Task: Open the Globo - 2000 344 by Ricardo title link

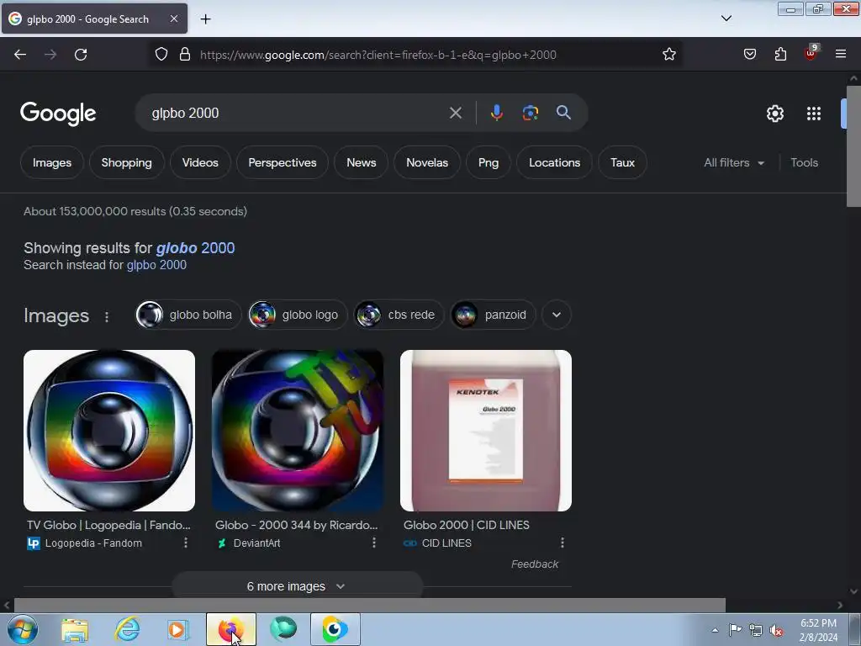Action: click(x=297, y=525)
